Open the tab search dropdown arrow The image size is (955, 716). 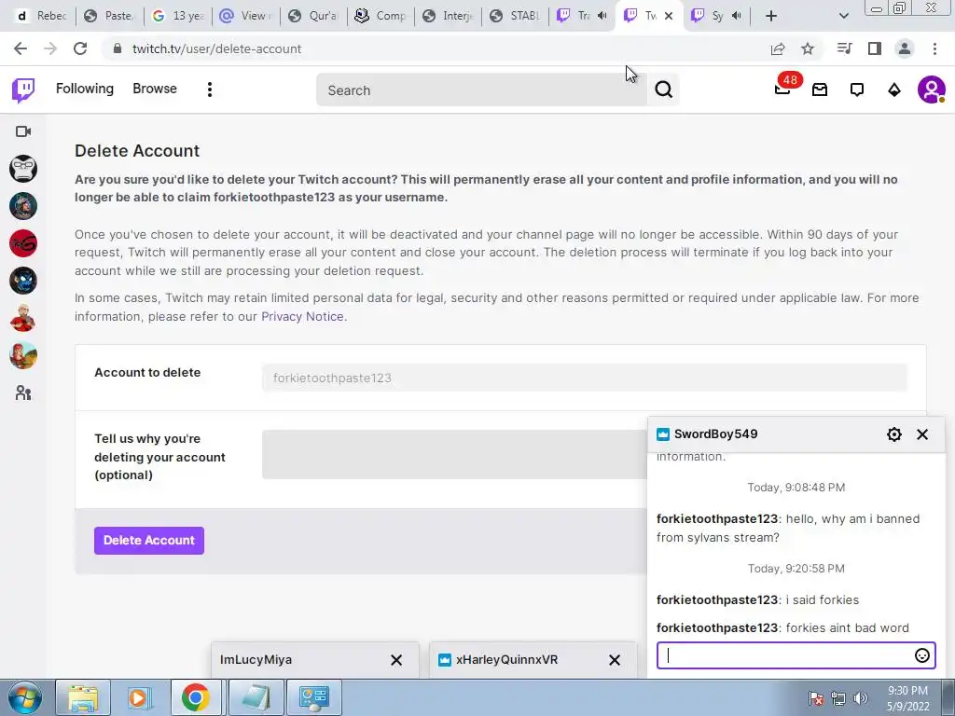pos(843,16)
